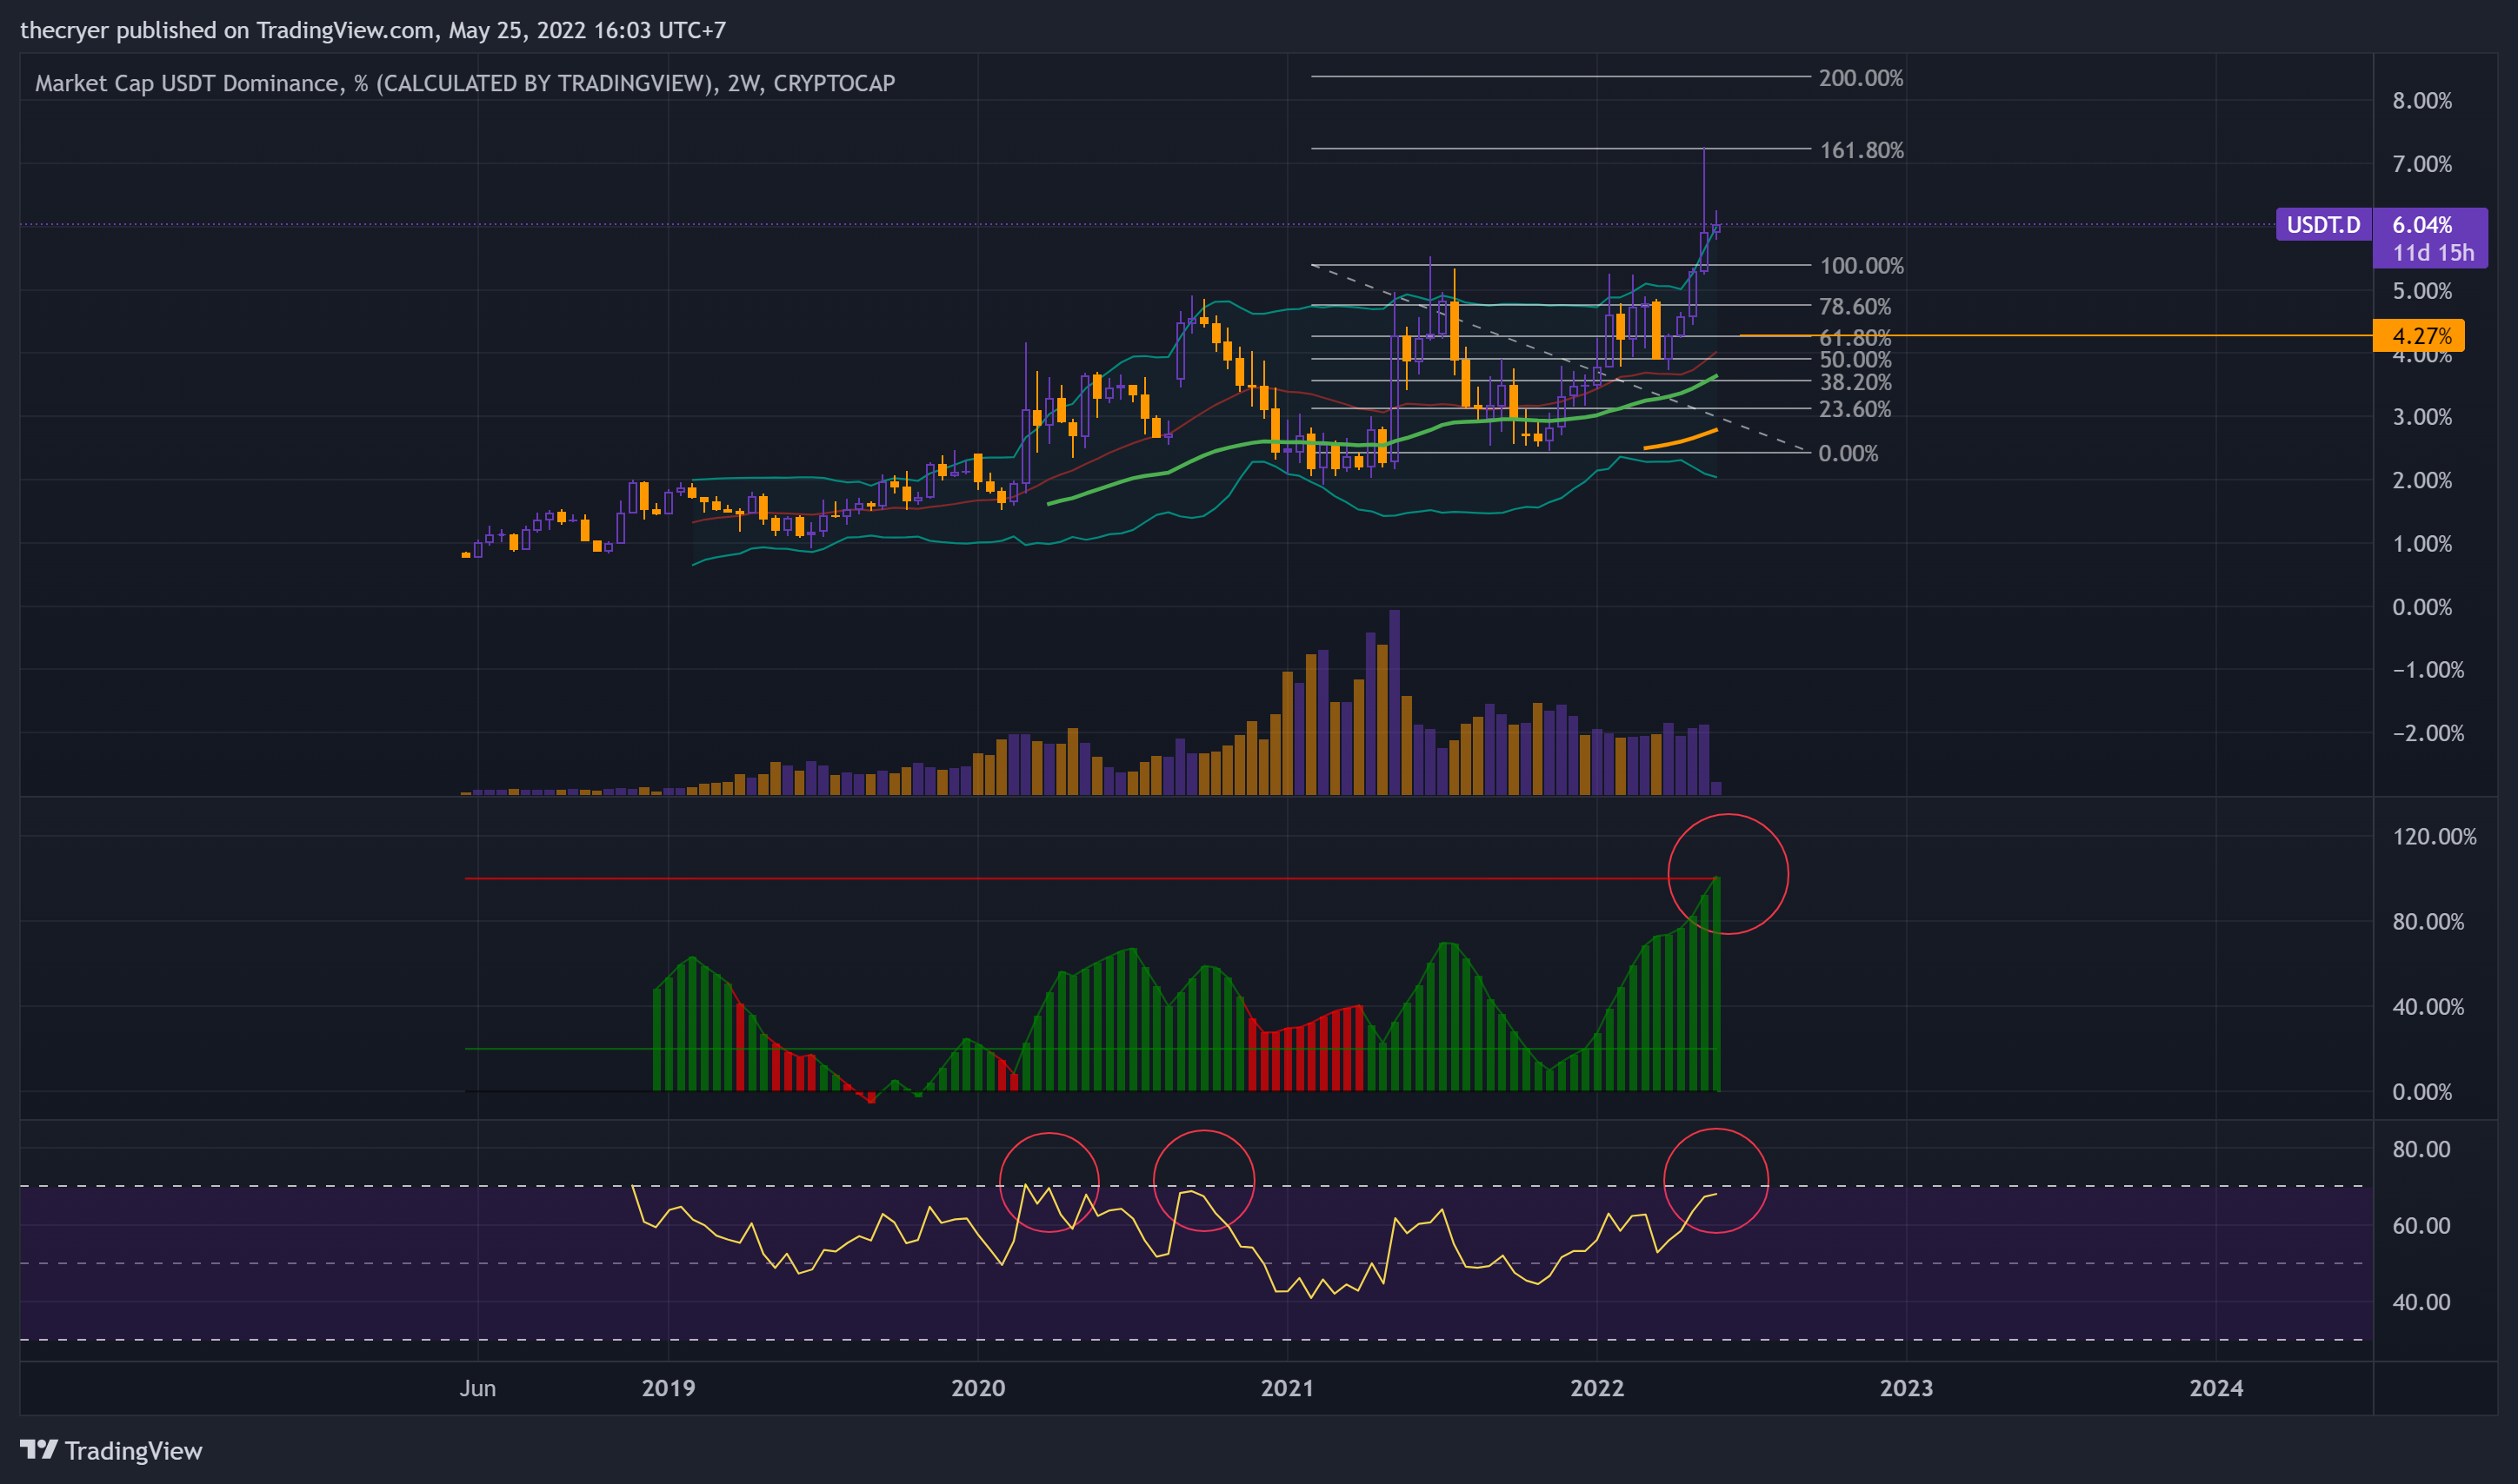The height and width of the screenshot is (1484, 2518).
Task: Click the 11d 15h countdown label
Action: [x=2433, y=253]
